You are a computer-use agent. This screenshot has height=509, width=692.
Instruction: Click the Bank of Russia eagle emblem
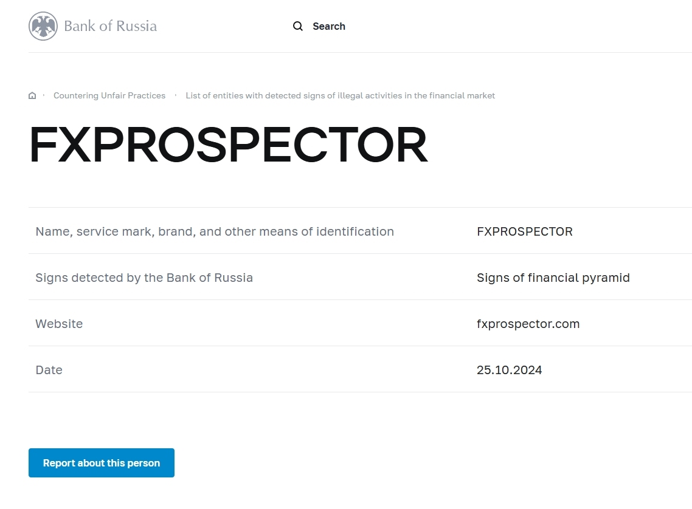(43, 26)
